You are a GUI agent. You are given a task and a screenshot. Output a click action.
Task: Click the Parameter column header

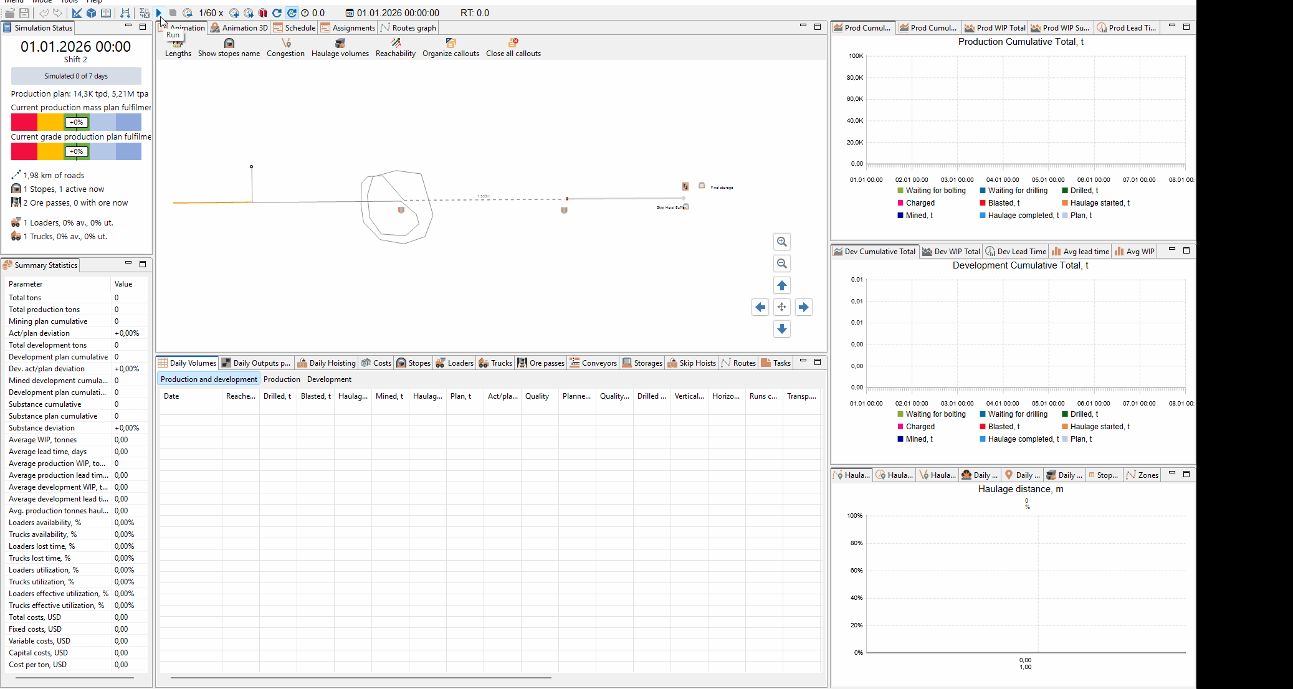[58, 283]
